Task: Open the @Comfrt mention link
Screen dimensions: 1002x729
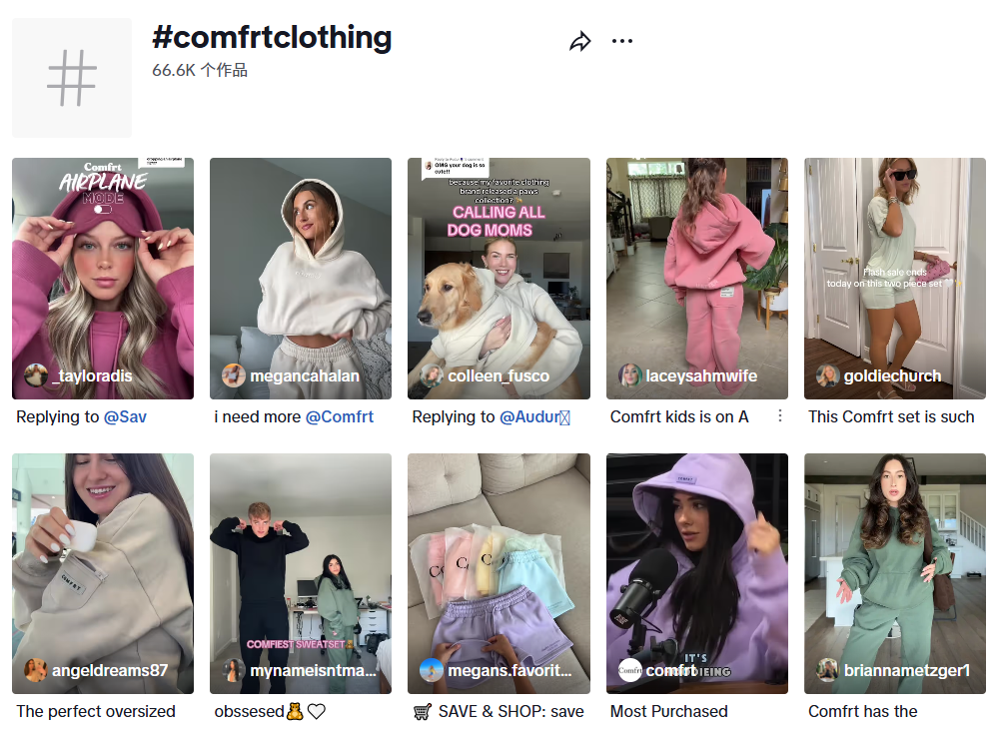Action: point(340,417)
